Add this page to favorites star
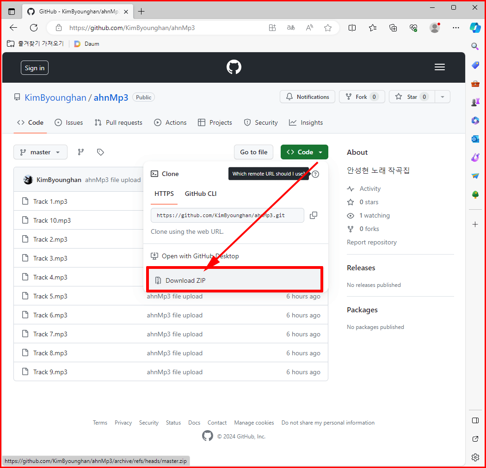This screenshot has width=486, height=468. pyautogui.click(x=327, y=28)
